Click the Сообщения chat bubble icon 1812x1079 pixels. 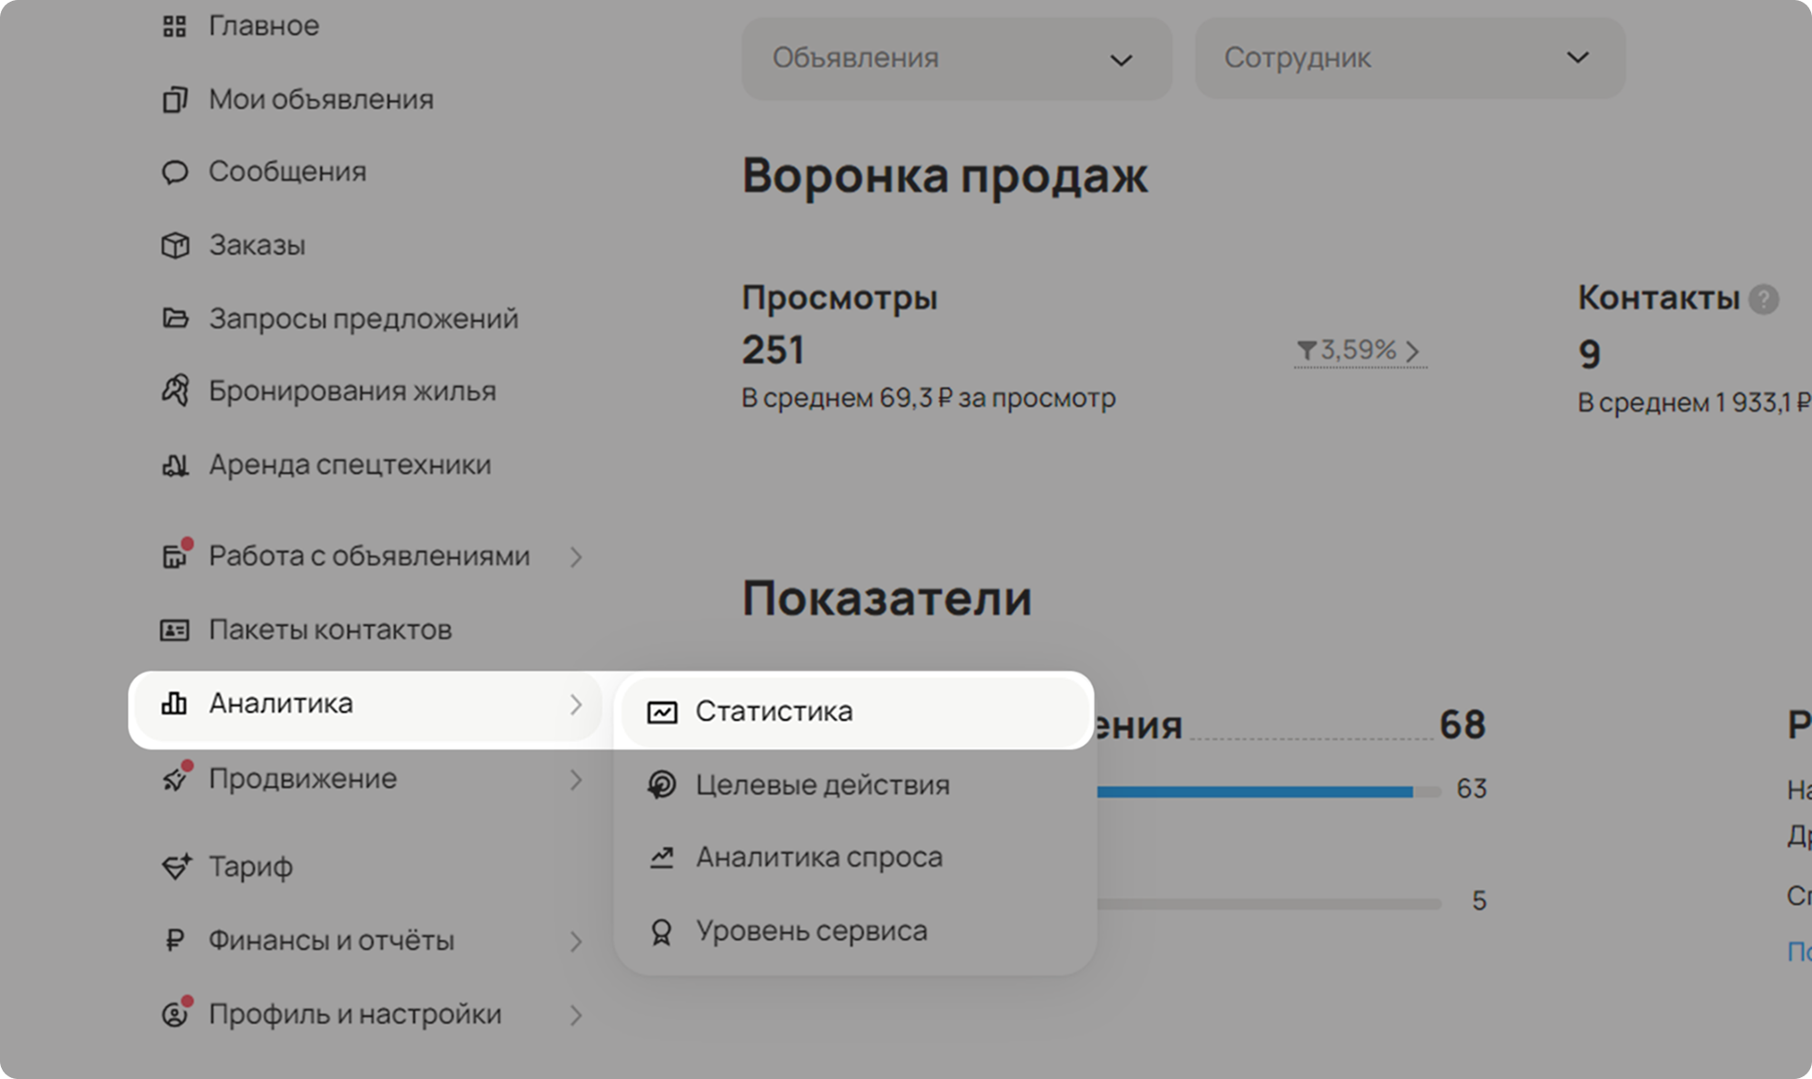(x=175, y=172)
